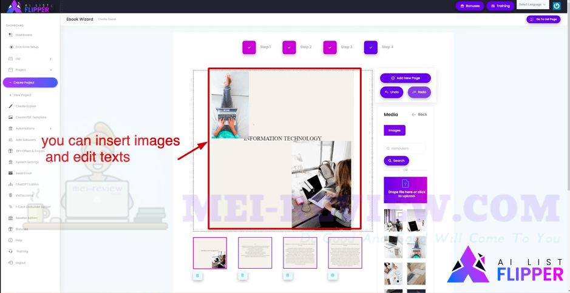
Task: Click the Logout icon
Action: coord(10,263)
